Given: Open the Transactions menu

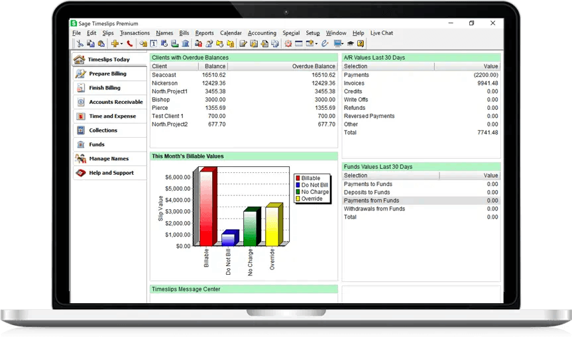Looking at the screenshot, I should (135, 33).
